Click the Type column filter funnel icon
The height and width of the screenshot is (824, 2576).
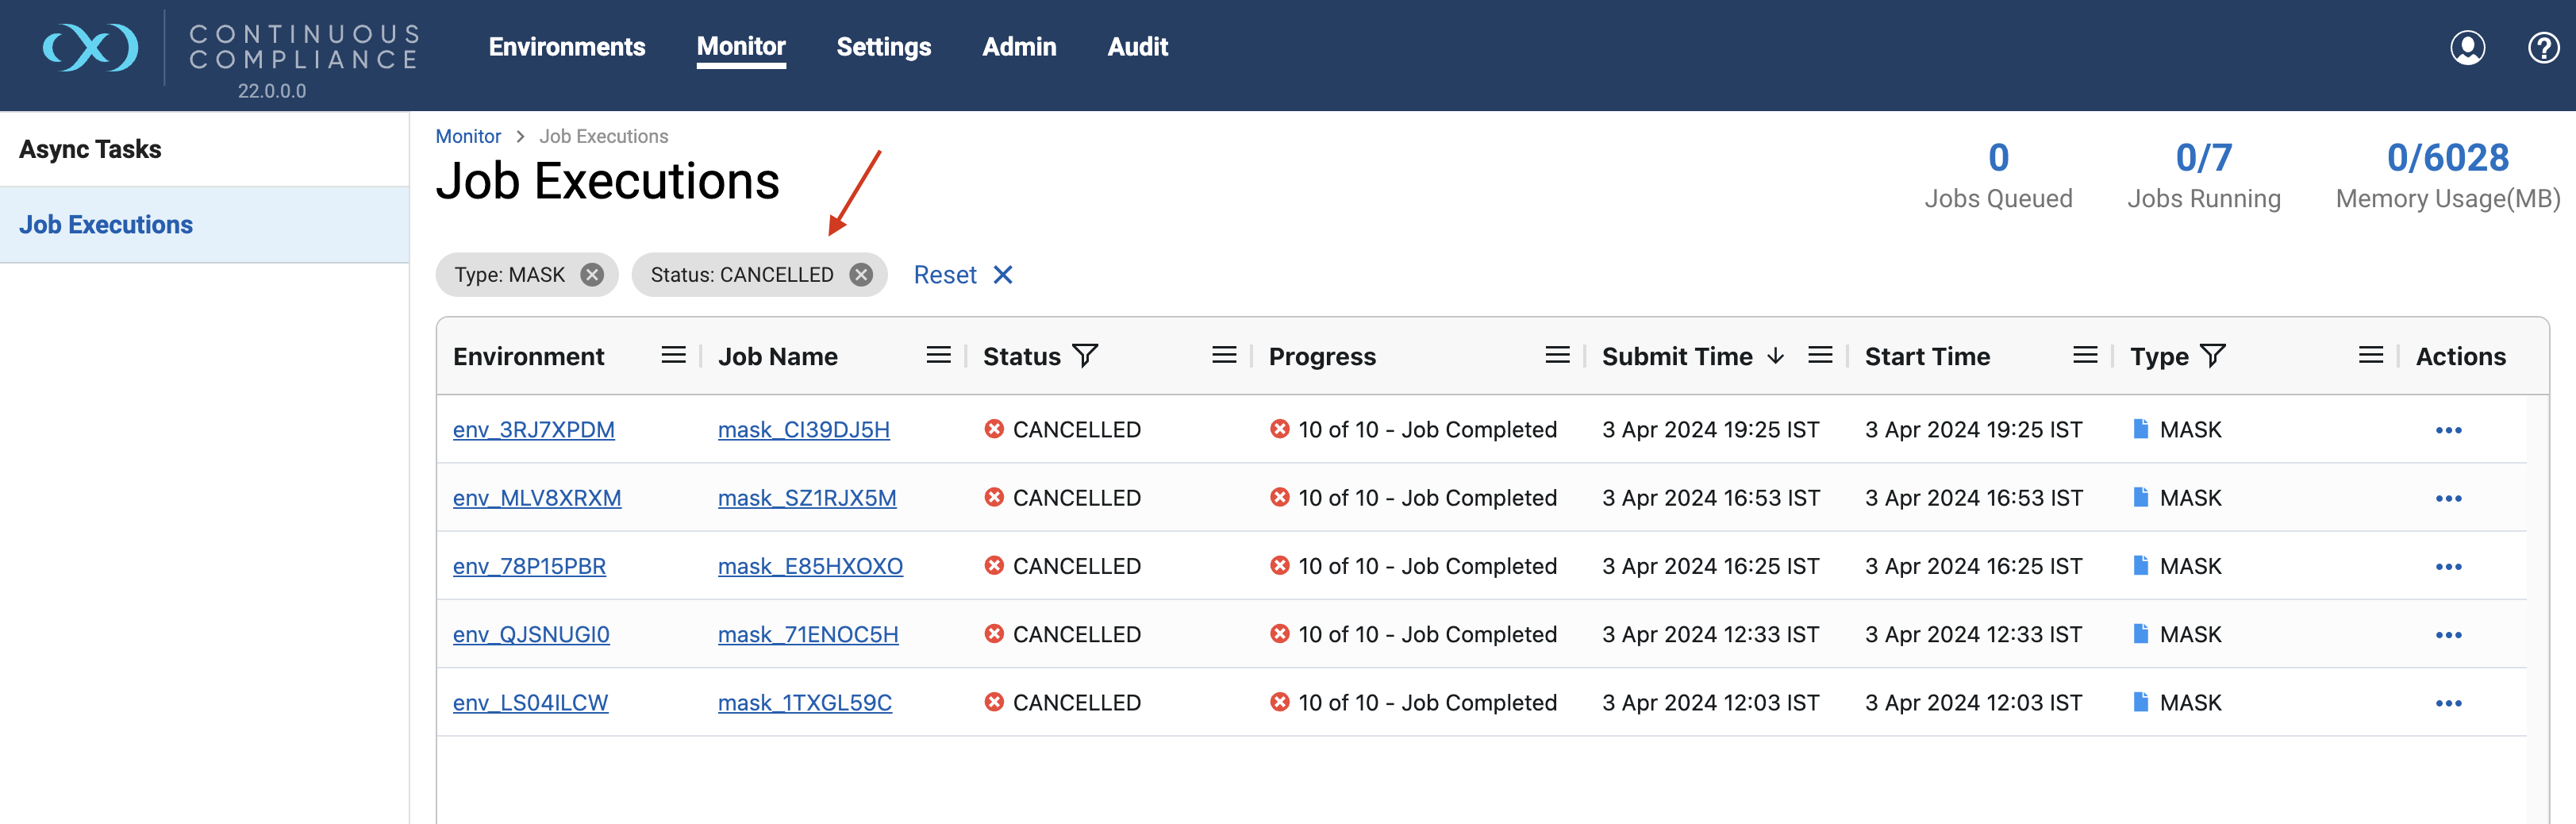(2213, 356)
